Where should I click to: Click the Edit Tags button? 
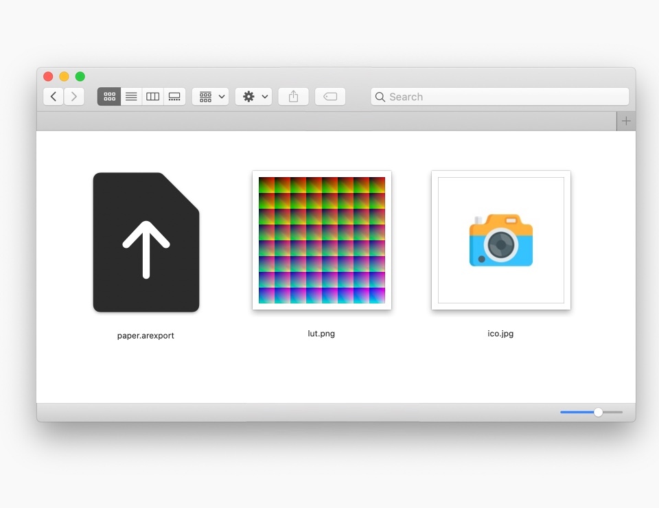pyautogui.click(x=330, y=97)
